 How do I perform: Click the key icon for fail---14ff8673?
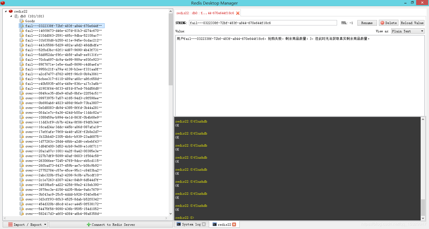pos(22,30)
